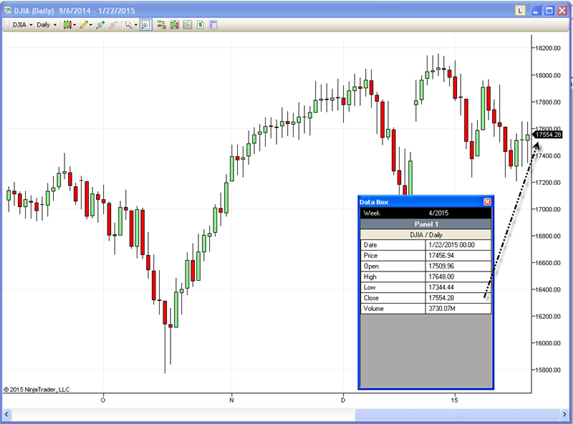573x424 pixels.
Task: Maximize the DJIA chart window
Action: click(549, 11)
